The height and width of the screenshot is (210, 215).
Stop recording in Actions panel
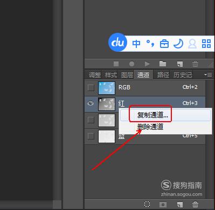(x=116, y=64)
